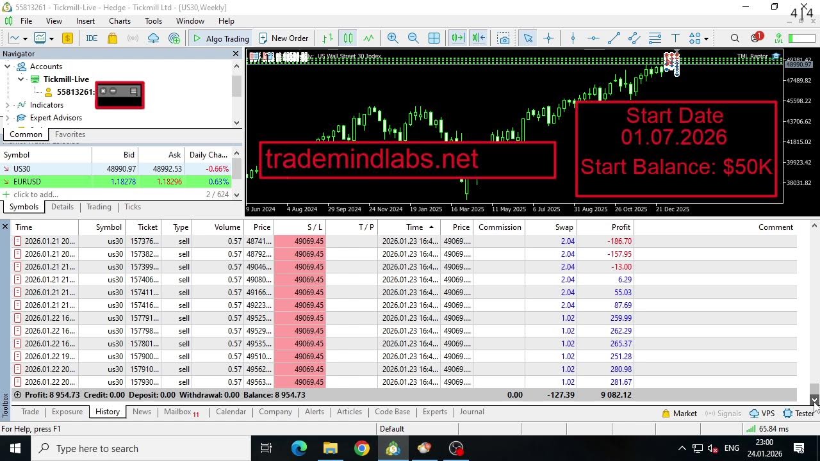Open the Trade toolbox tab
The image size is (820, 461).
click(x=30, y=412)
